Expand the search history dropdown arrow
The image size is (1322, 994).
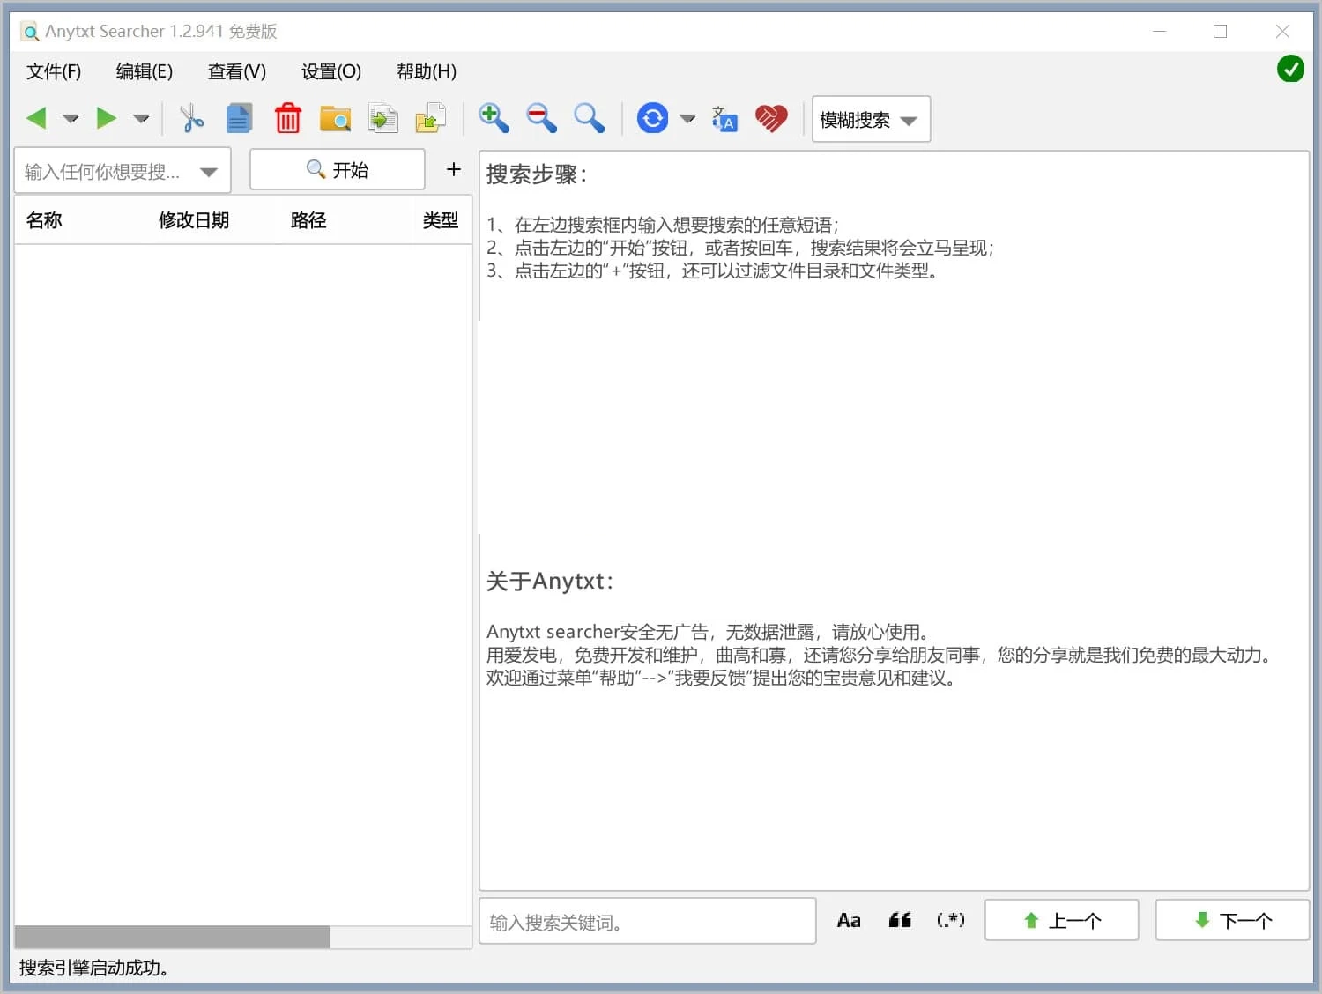[x=209, y=172]
